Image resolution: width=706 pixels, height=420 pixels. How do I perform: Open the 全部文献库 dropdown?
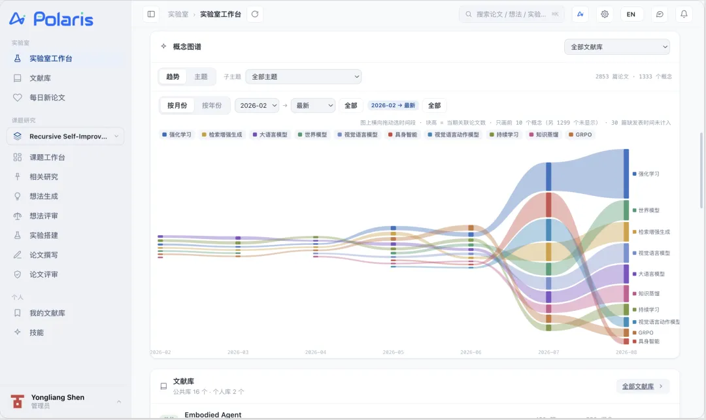click(x=617, y=47)
